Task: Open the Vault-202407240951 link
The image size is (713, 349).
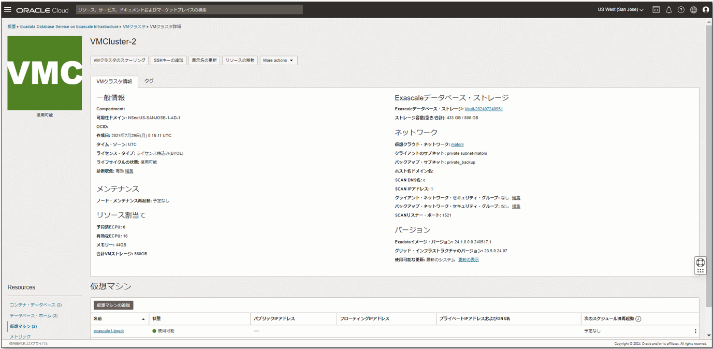Action: pyautogui.click(x=484, y=109)
